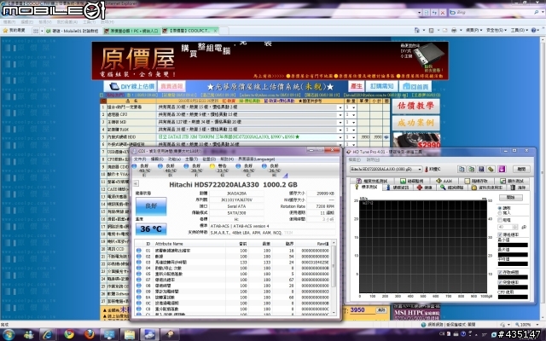Open IE quick tabs dropdown arrow
Image resolution: width=546 pixels, height=341 pixels.
[42, 31]
